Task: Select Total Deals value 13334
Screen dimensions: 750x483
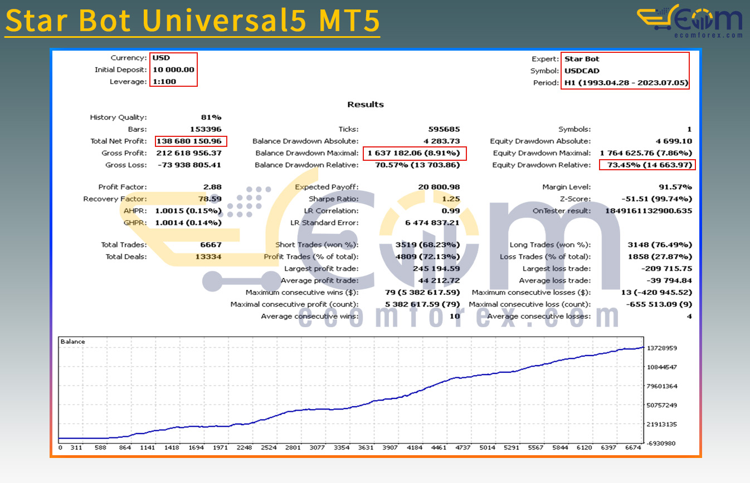Action: point(208,257)
